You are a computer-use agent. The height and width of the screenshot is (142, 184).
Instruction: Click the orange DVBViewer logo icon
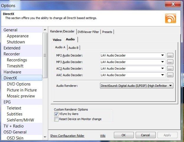click(x=170, y=18)
